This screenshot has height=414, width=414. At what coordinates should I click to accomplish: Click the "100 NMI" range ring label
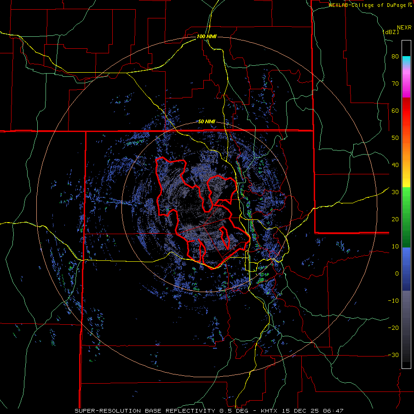(x=207, y=36)
